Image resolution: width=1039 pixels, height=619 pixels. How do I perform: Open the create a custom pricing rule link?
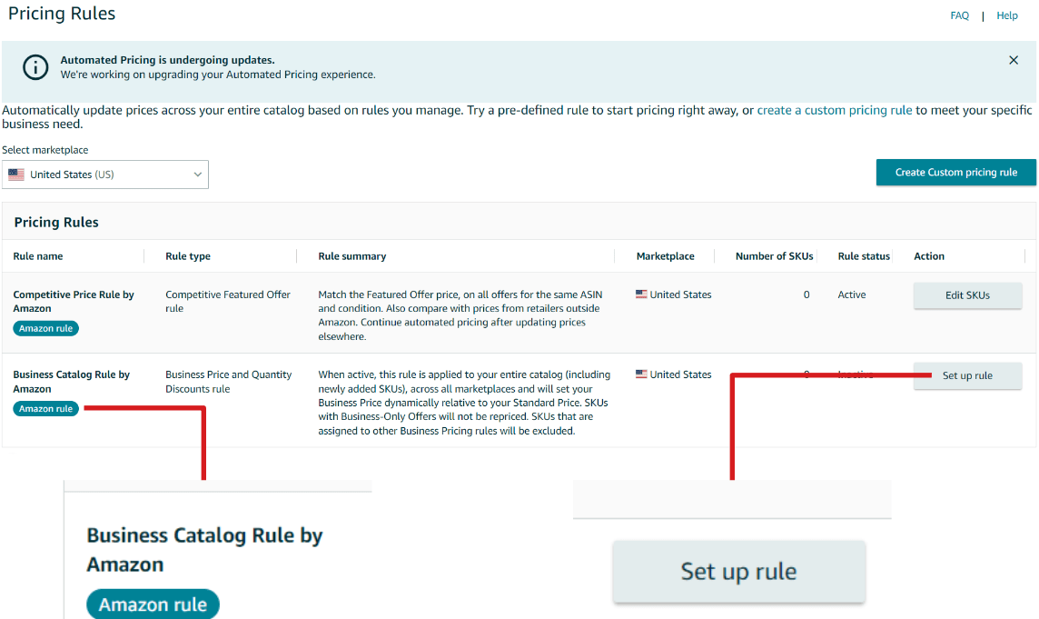pyautogui.click(x=834, y=109)
